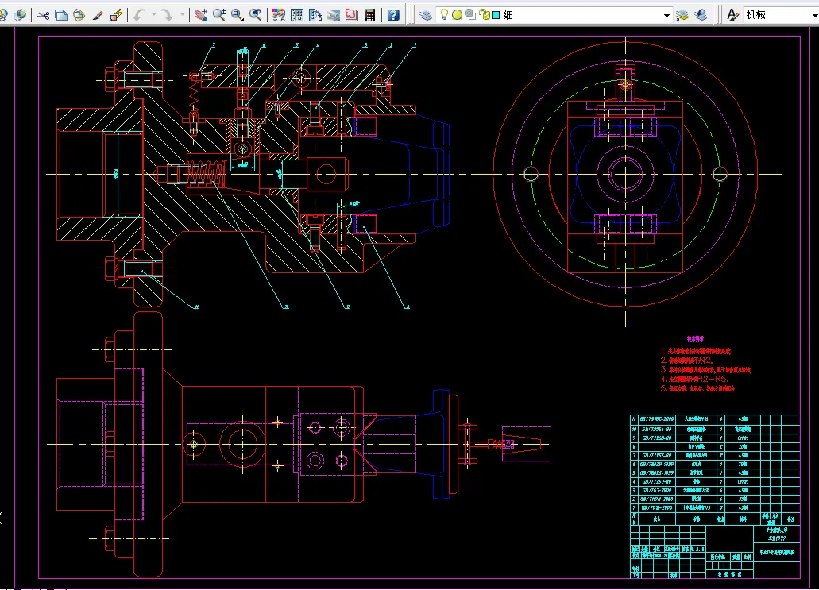Click the Zoom Previous icon

256,15
